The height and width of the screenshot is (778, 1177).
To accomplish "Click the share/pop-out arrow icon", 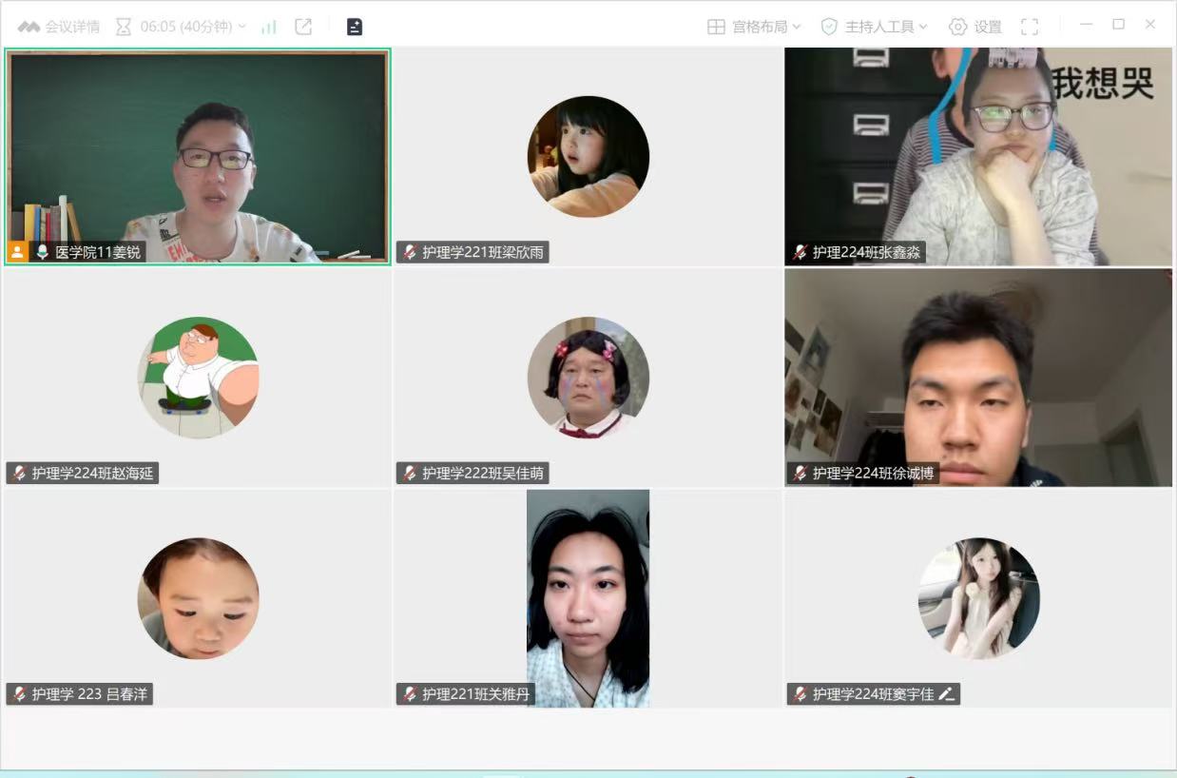I will (x=303, y=27).
